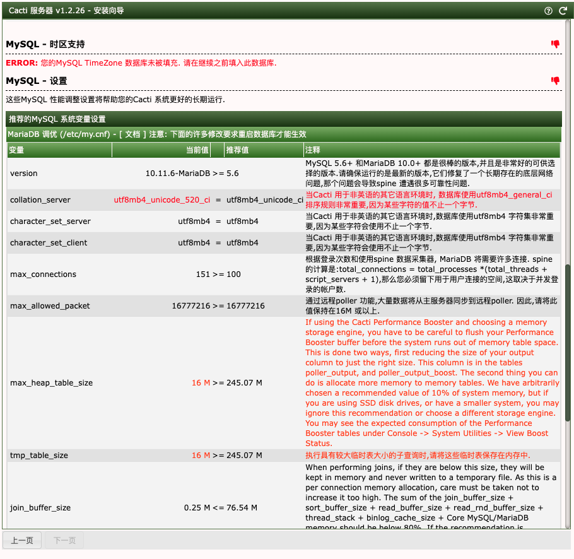Viewport: 574px width, 559px height.
Task: Click the version variable name
Action: pyautogui.click(x=24, y=174)
